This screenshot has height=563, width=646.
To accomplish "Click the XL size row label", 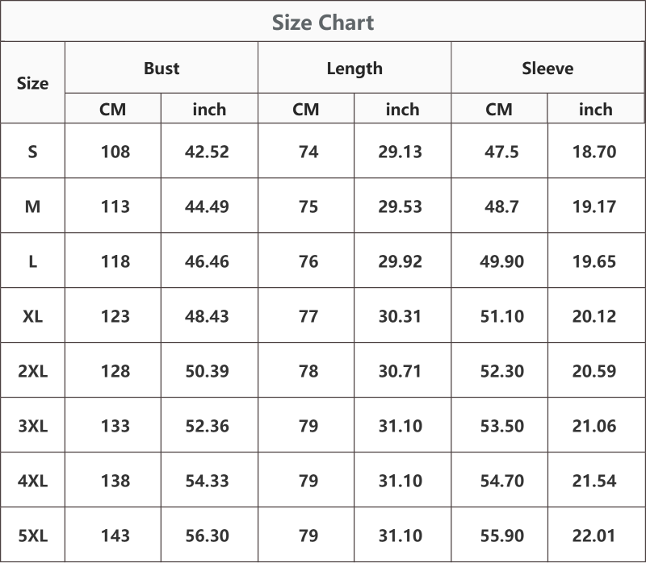I will coord(32,316).
